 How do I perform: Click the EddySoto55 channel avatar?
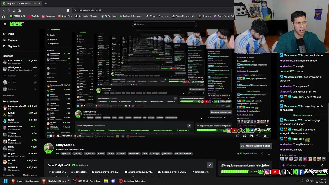point(49,148)
